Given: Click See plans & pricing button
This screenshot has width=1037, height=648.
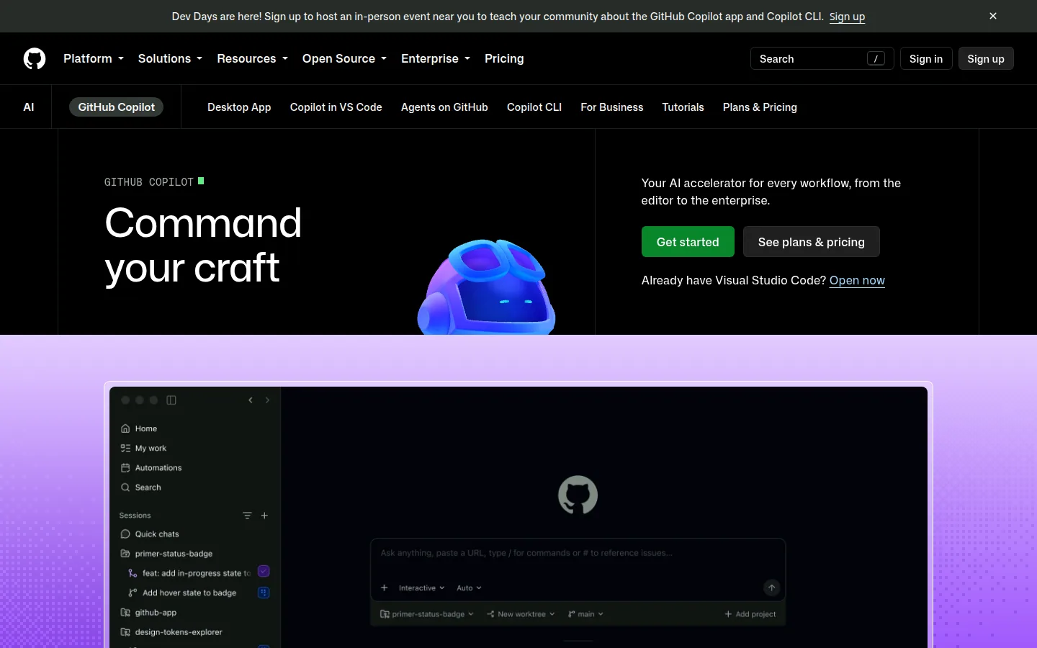Looking at the screenshot, I should [x=811, y=242].
